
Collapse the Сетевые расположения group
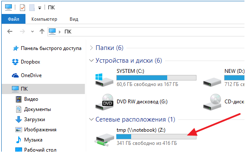[x=91, y=119]
